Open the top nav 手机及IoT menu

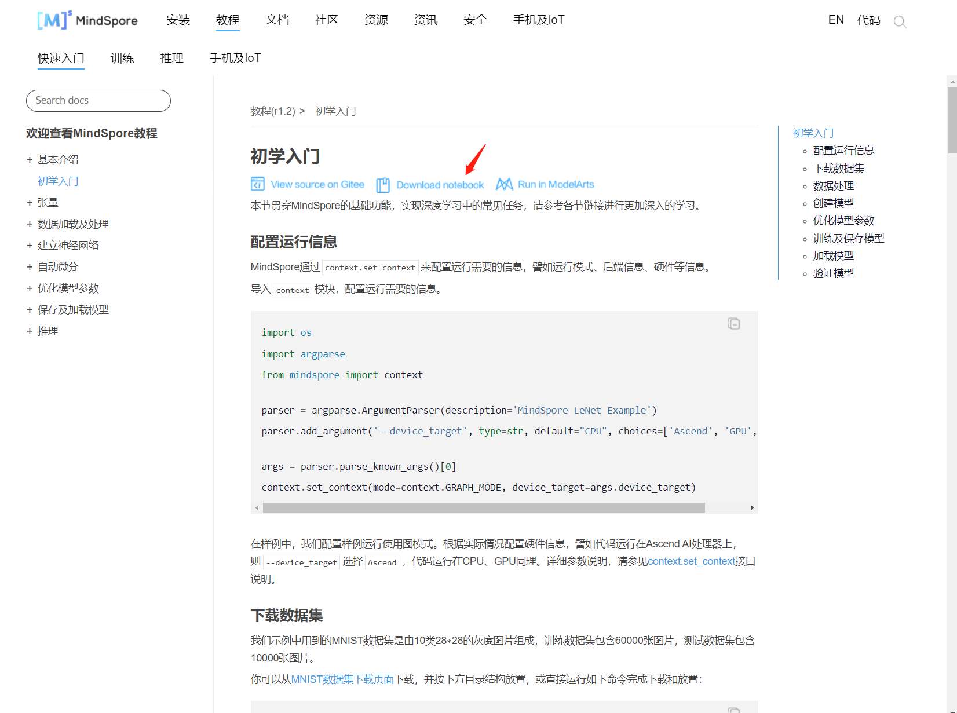539,20
